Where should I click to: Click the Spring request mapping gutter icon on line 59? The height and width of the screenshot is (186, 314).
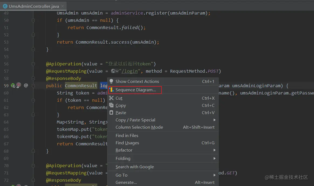click(x=13, y=86)
